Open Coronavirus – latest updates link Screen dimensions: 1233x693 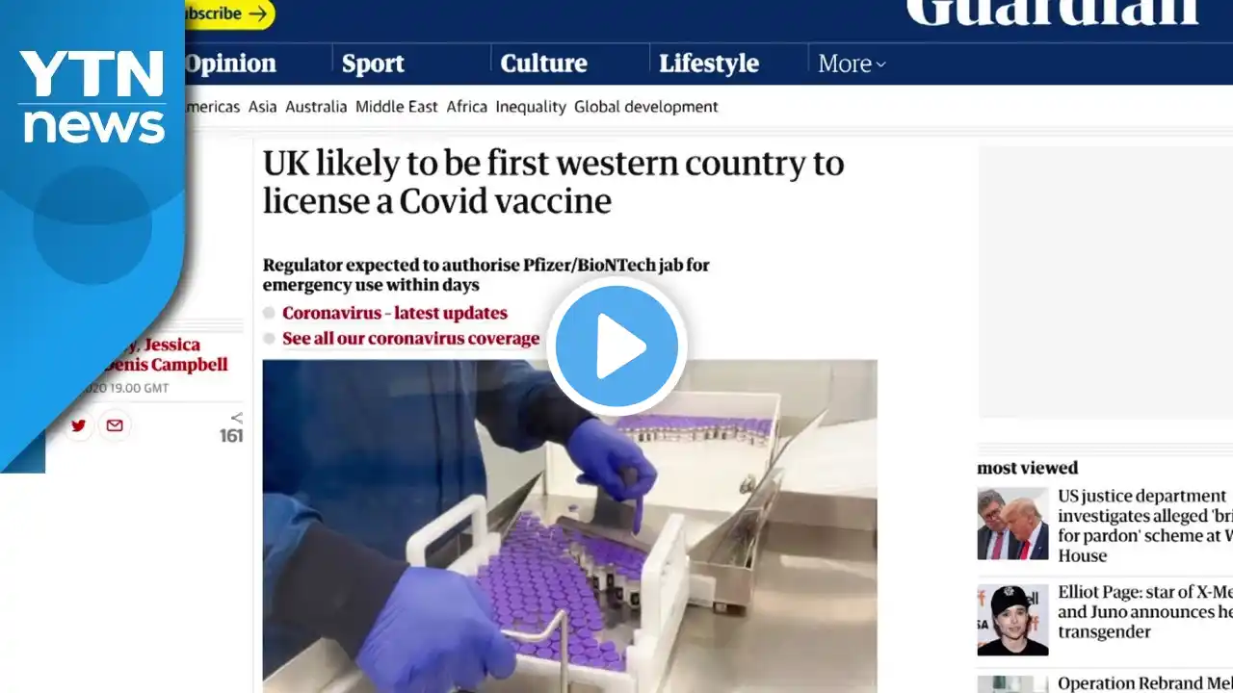coord(395,313)
